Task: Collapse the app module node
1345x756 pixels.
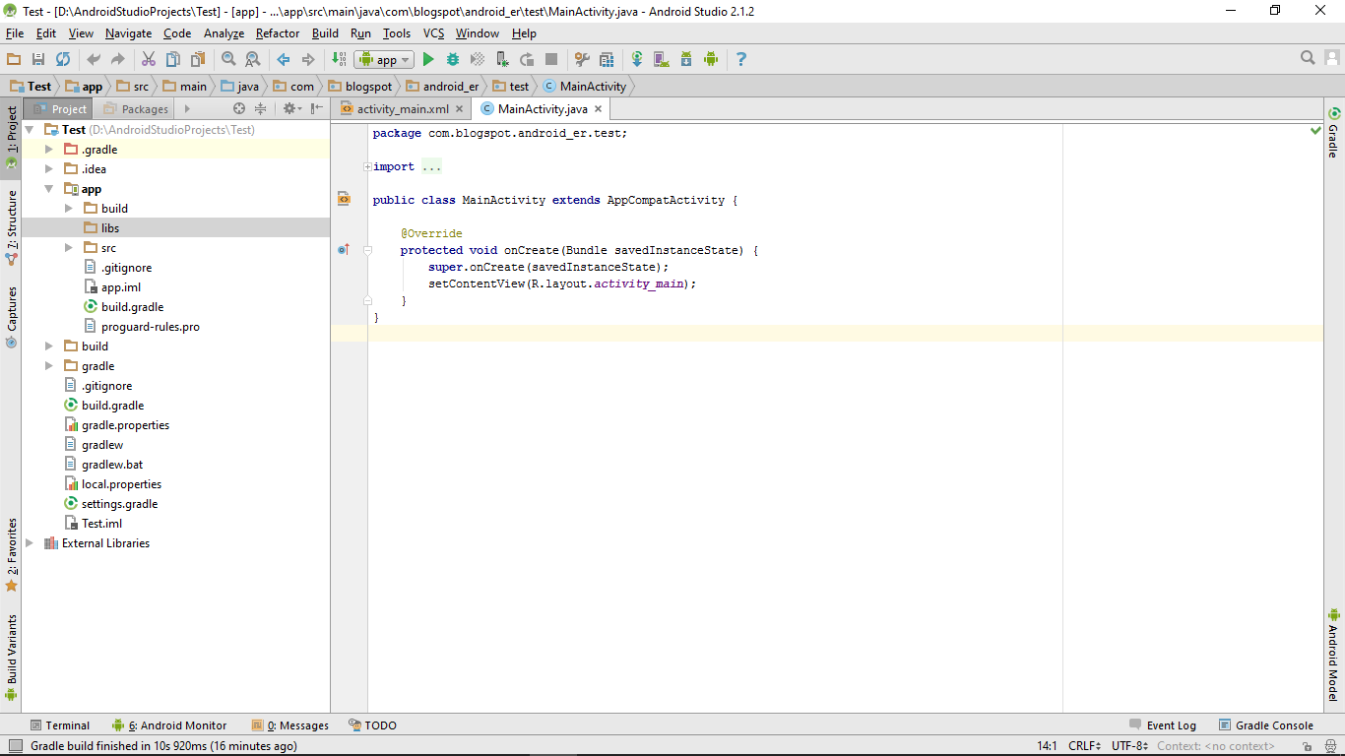Action: click(49, 189)
